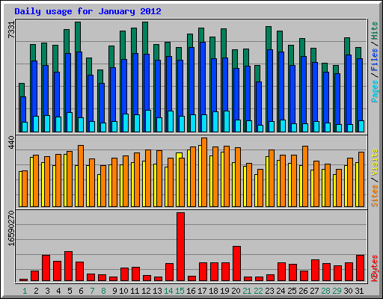Click day 30 on the x-axis
Image resolution: width=383 pixels, height=299 pixels.
tap(348, 291)
